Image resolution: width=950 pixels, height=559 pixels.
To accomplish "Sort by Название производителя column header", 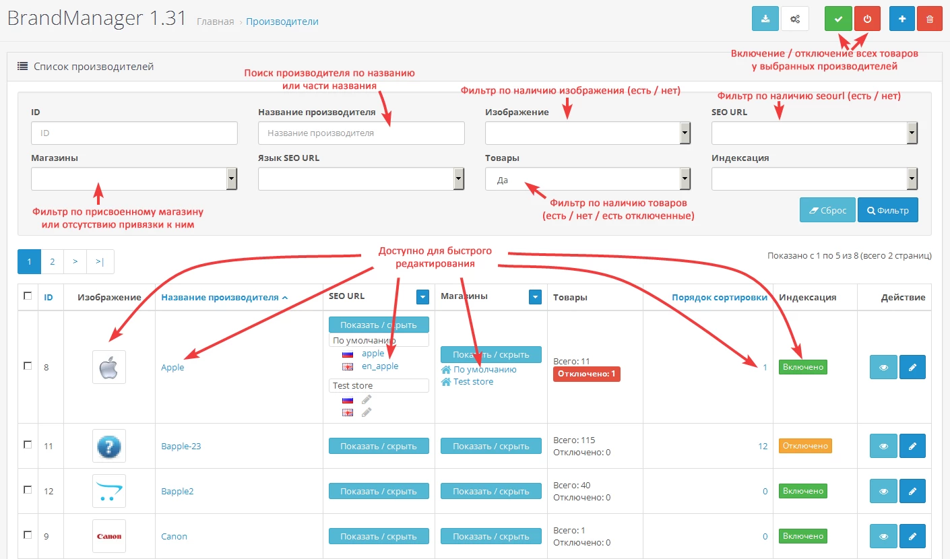I will coord(224,297).
